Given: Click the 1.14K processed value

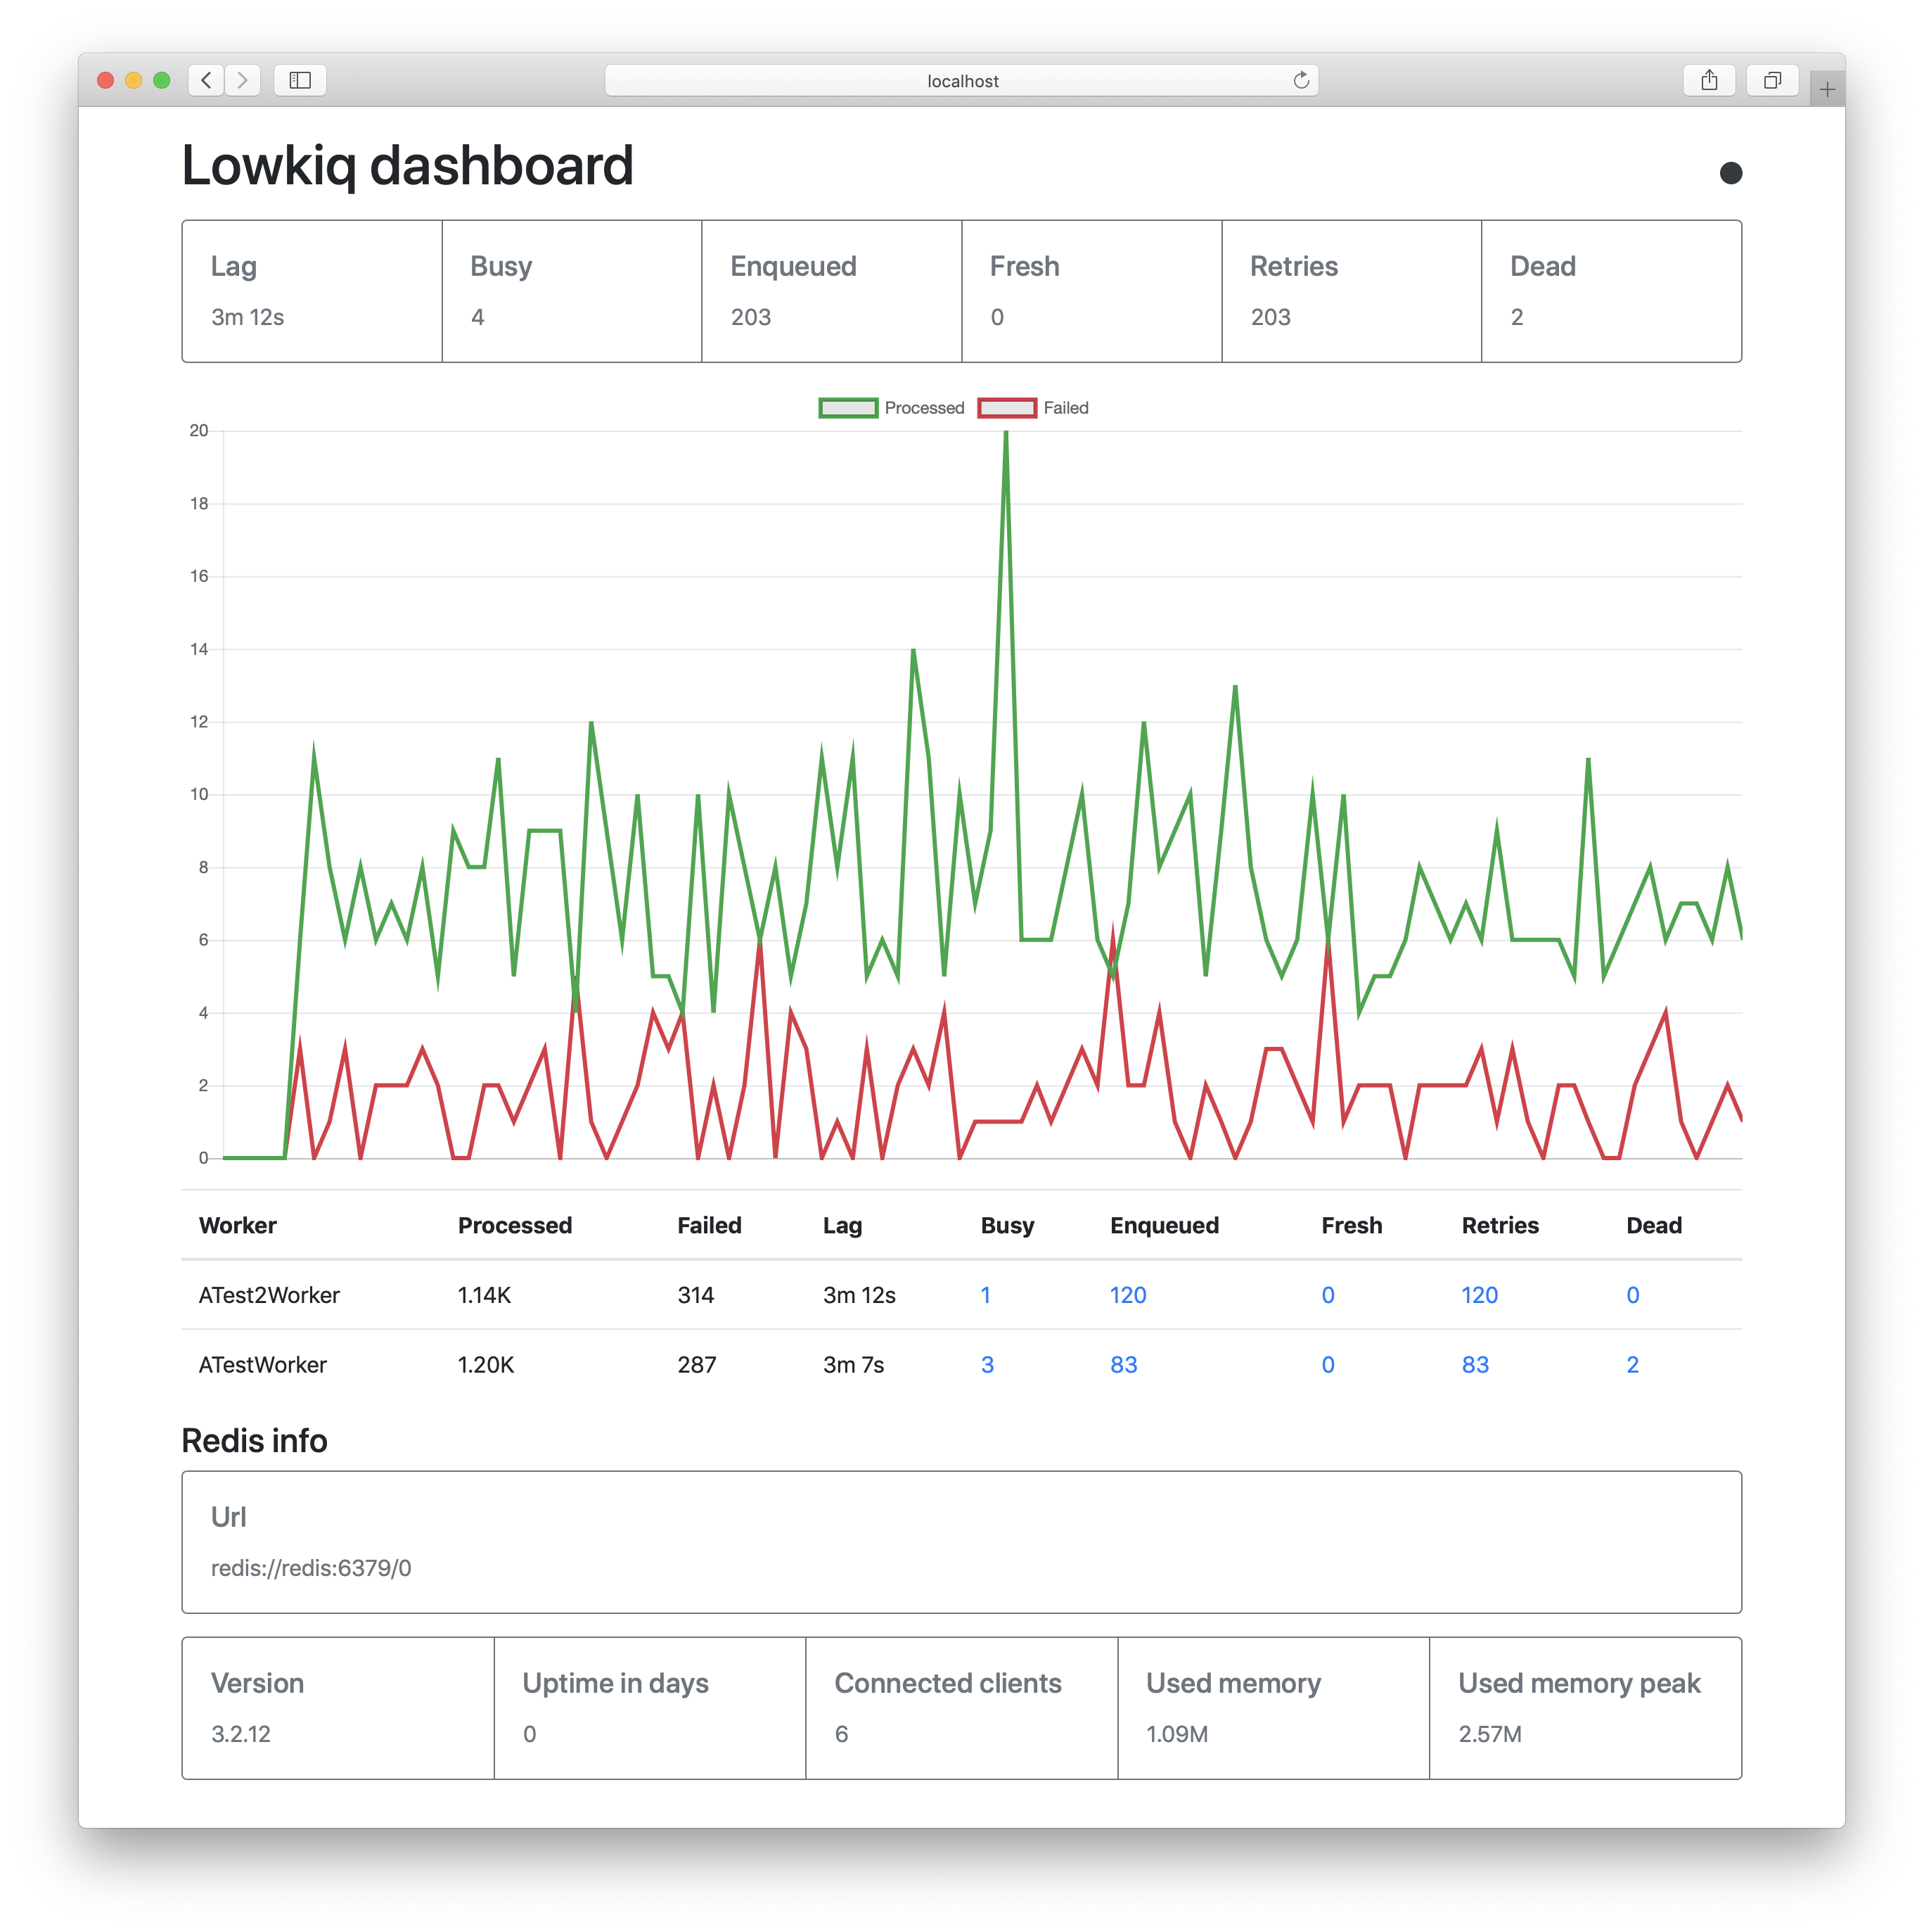Looking at the screenshot, I should (484, 1295).
